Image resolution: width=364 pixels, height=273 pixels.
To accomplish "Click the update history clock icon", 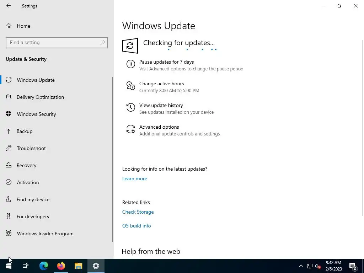I will (131, 107).
